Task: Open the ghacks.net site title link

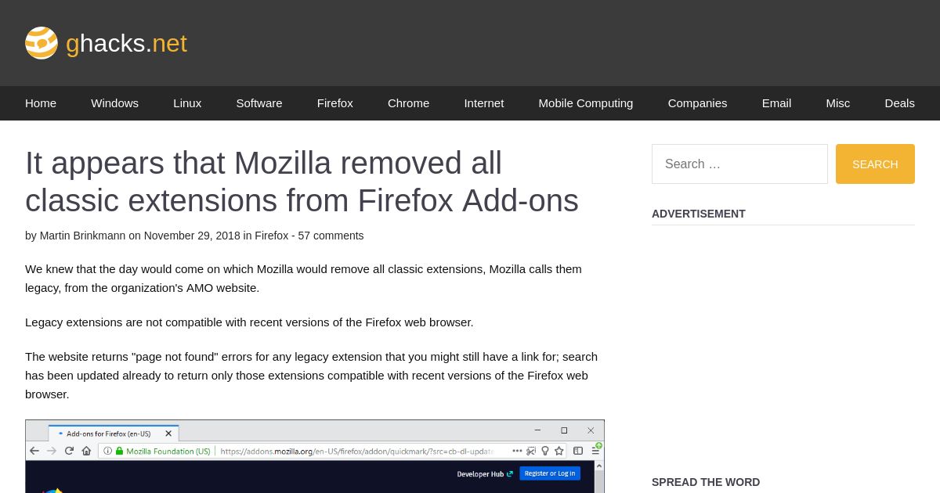Action: (126, 43)
